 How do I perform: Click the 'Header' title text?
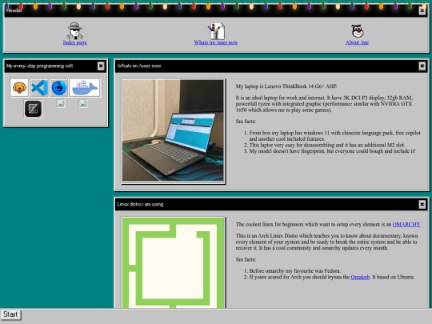14,10
